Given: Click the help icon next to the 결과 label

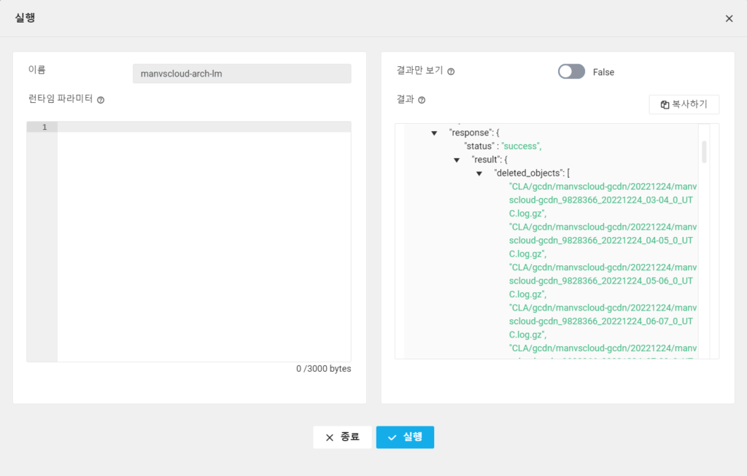Looking at the screenshot, I should 420,99.
